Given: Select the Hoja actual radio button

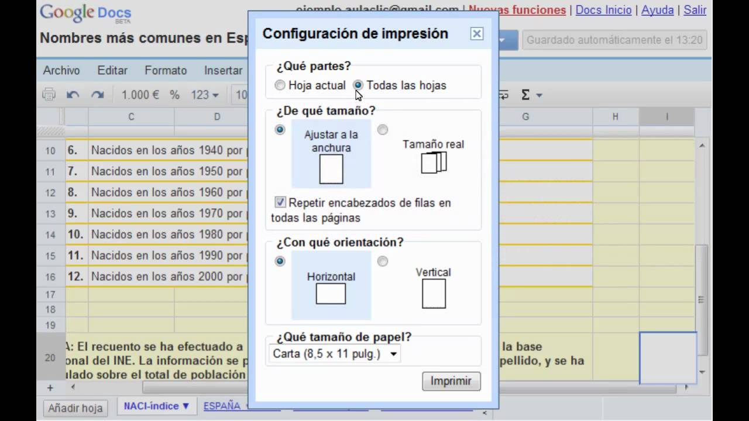Looking at the screenshot, I should point(280,85).
